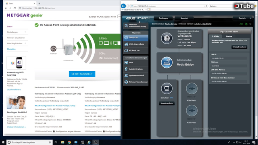The height and width of the screenshot is (145, 258).
Task: Switch to the Status tab in Systemstatus
Action: 229,37
